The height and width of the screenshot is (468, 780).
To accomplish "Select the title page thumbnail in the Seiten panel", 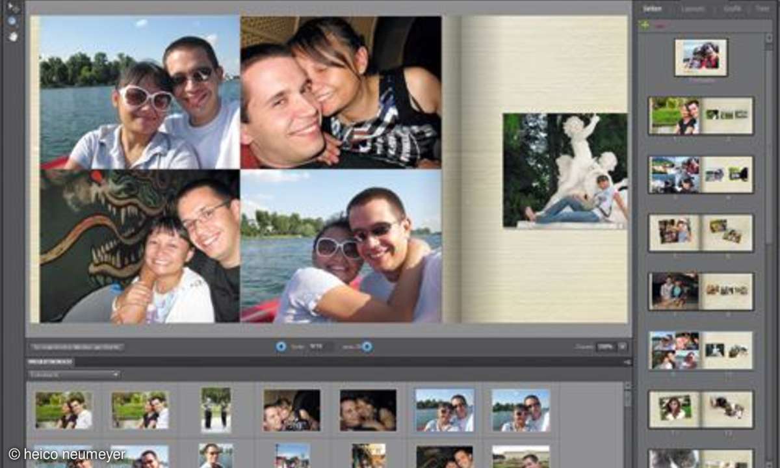I will tap(701, 57).
